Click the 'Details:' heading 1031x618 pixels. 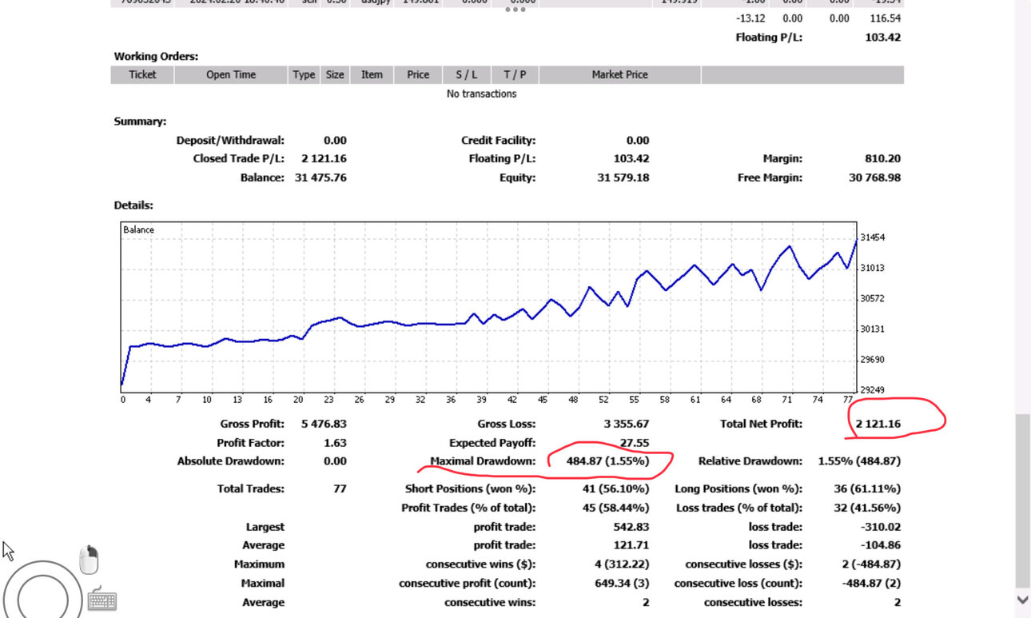click(133, 205)
